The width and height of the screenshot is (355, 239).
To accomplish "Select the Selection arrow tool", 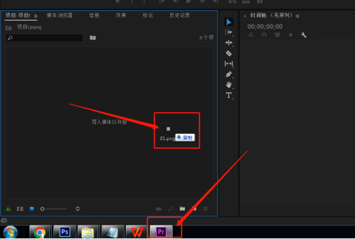I will [x=229, y=22].
